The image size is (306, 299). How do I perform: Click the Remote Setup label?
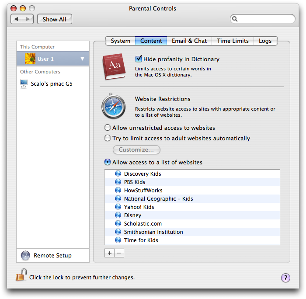point(53,255)
